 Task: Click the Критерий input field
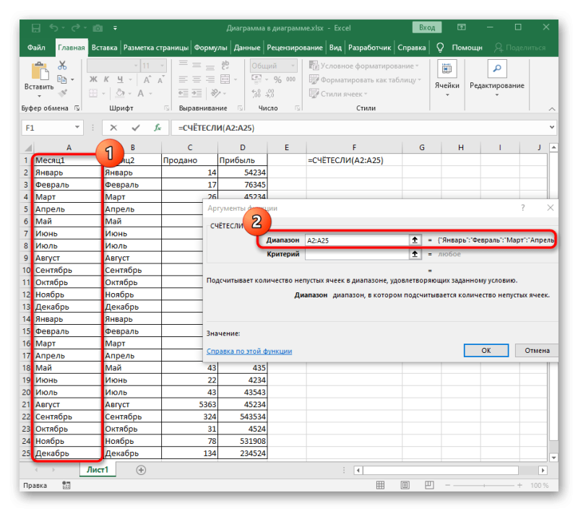click(x=357, y=254)
